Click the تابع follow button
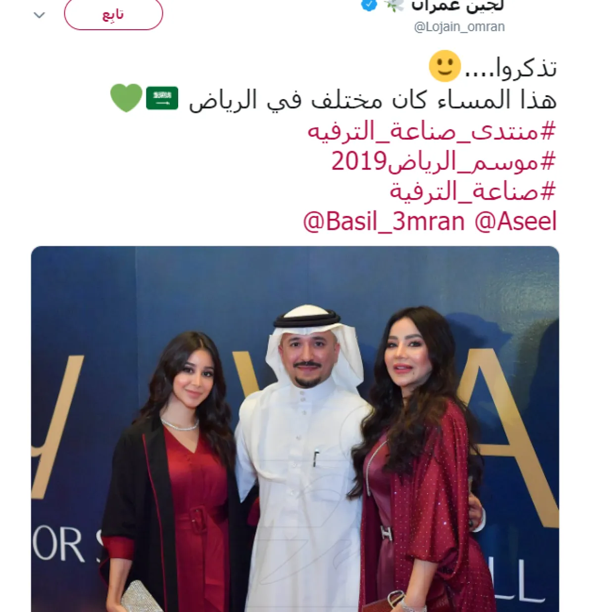594x612 pixels. [x=113, y=14]
